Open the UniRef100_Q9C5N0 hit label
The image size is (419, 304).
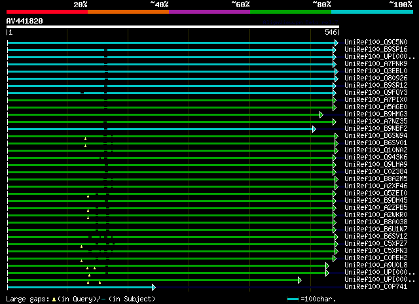376,42
